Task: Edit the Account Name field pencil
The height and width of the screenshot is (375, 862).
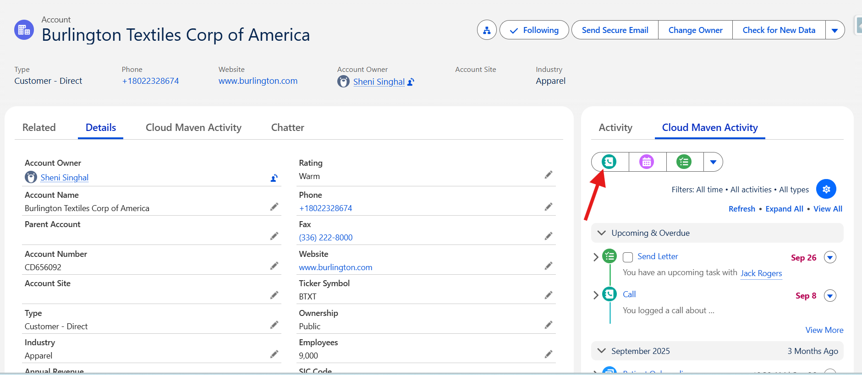Action: [274, 207]
